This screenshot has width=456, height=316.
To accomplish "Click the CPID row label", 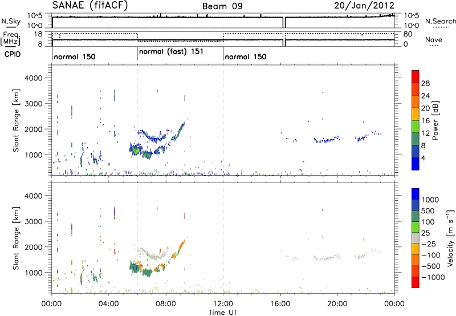I will click(13, 54).
